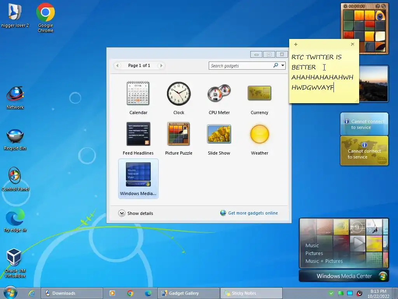The image size is (398, 299).
Task: Launch Windows Media Center from gadget bar
Action: pos(344,276)
